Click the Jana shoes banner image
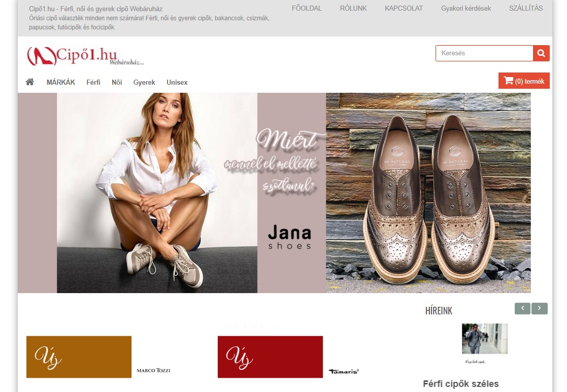 274,193
